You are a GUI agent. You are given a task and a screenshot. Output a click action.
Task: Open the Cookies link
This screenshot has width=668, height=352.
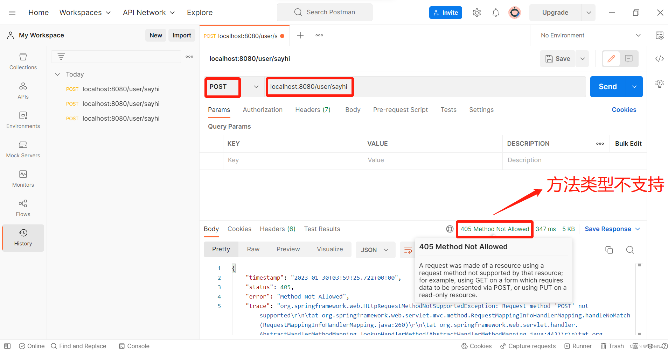click(624, 110)
